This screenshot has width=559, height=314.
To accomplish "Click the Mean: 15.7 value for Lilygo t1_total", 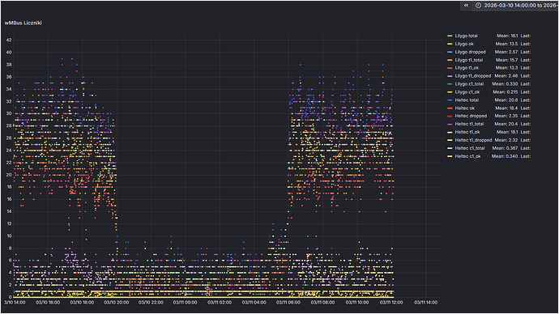I will tap(506, 60).
